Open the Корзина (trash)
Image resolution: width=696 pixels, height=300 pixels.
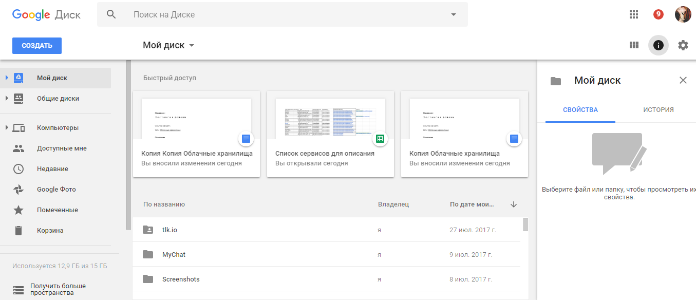[x=50, y=230]
